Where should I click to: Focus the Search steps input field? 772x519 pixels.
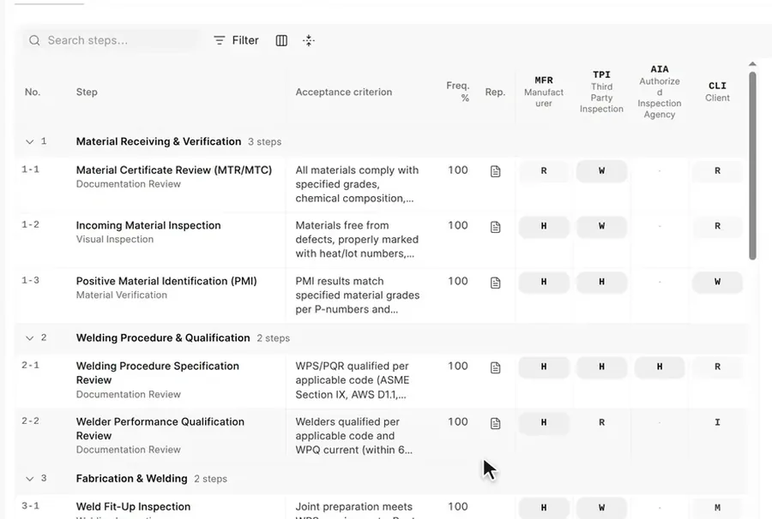coord(112,40)
